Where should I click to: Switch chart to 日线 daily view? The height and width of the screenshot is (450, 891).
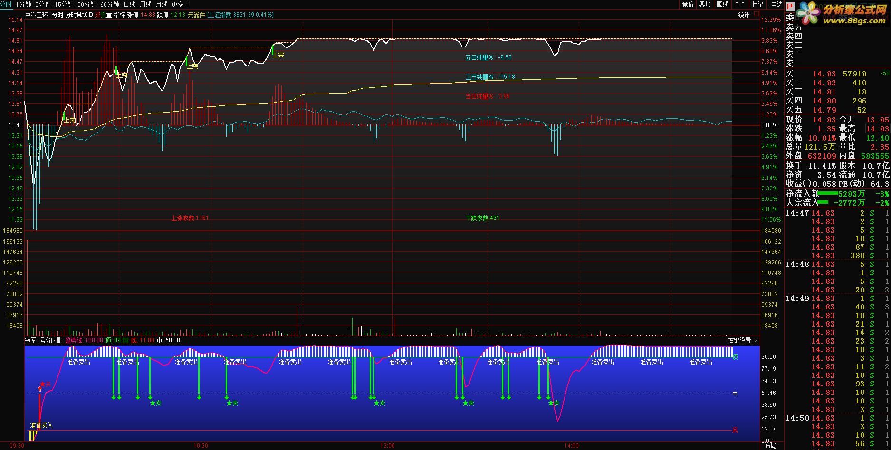[129, 4]
